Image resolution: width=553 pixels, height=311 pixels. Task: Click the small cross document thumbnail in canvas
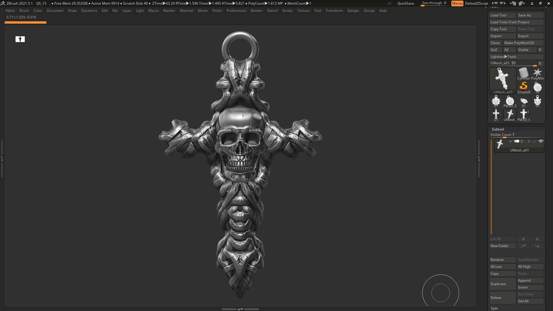coord(20,39)
